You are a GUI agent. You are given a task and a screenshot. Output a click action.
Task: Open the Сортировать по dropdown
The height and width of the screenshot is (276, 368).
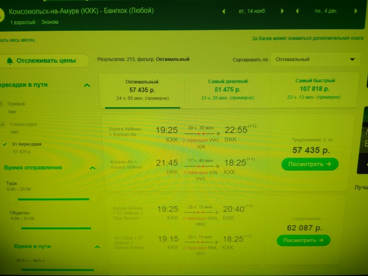pos(315,60)
